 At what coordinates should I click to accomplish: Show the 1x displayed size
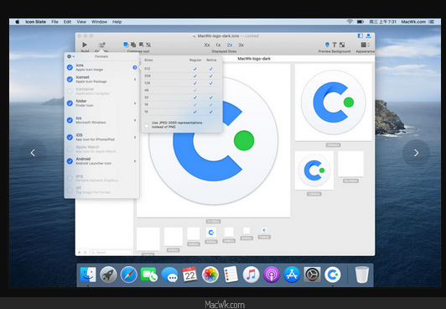(218, 45)
